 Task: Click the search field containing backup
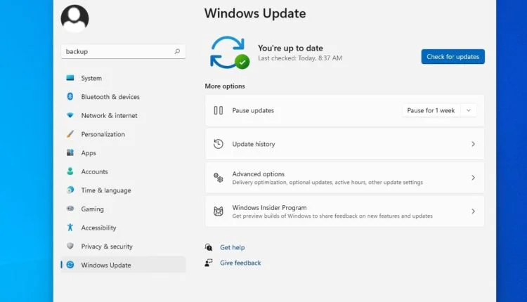pyautogui.click(x=123, y=51)
